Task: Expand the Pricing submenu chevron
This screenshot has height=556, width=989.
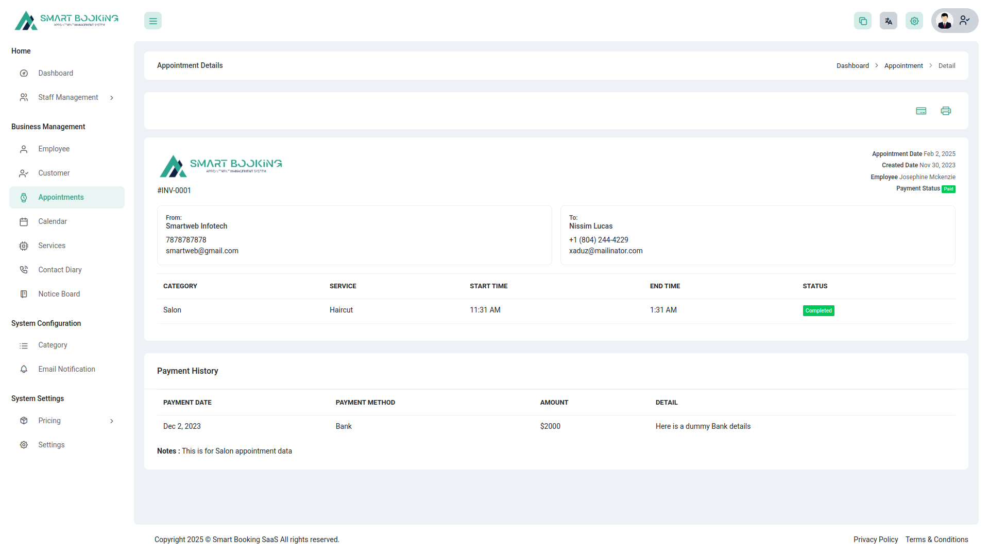Action: click(x=112, y=421)
